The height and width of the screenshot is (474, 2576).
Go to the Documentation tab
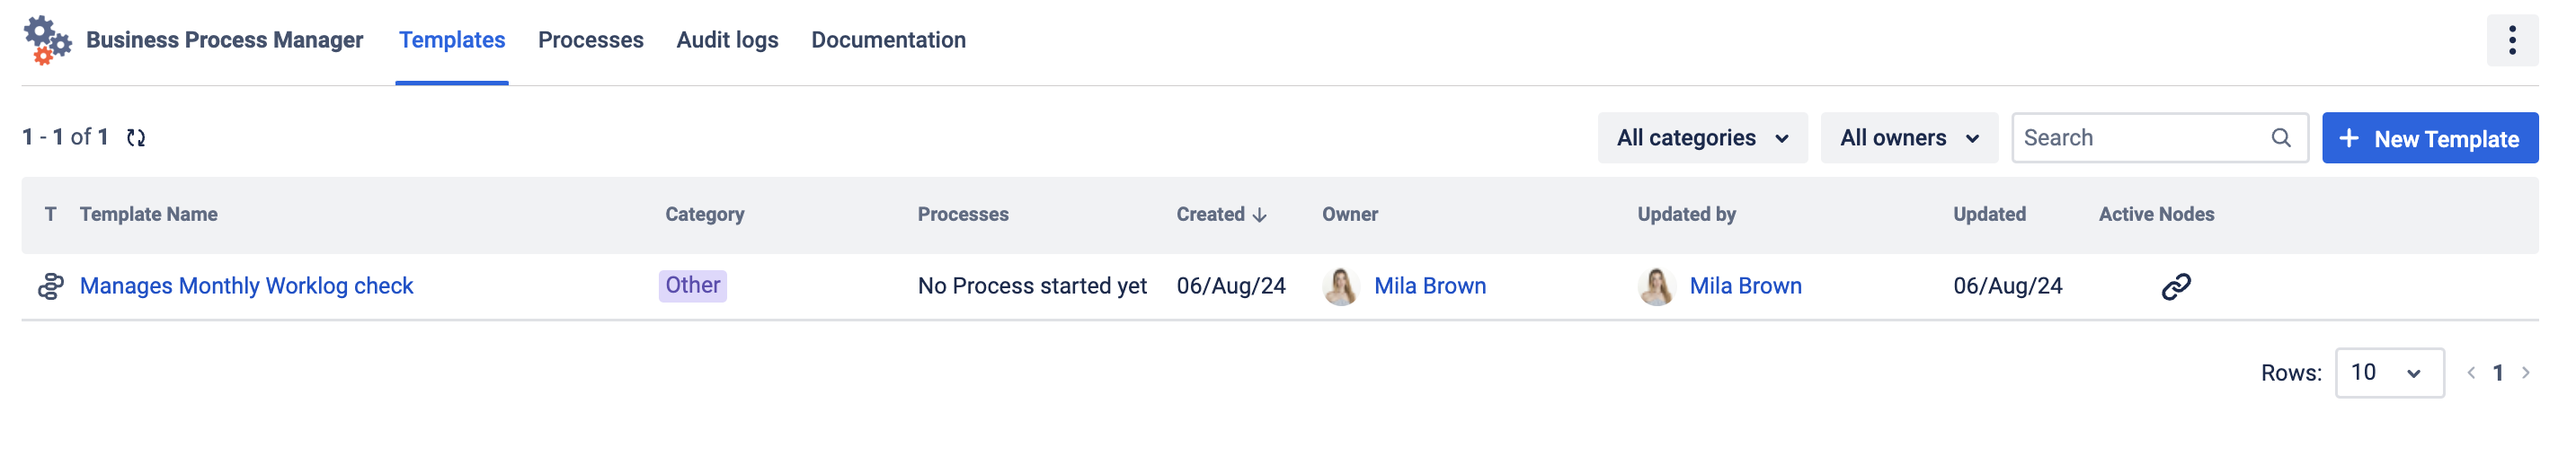tap(888, 39)
